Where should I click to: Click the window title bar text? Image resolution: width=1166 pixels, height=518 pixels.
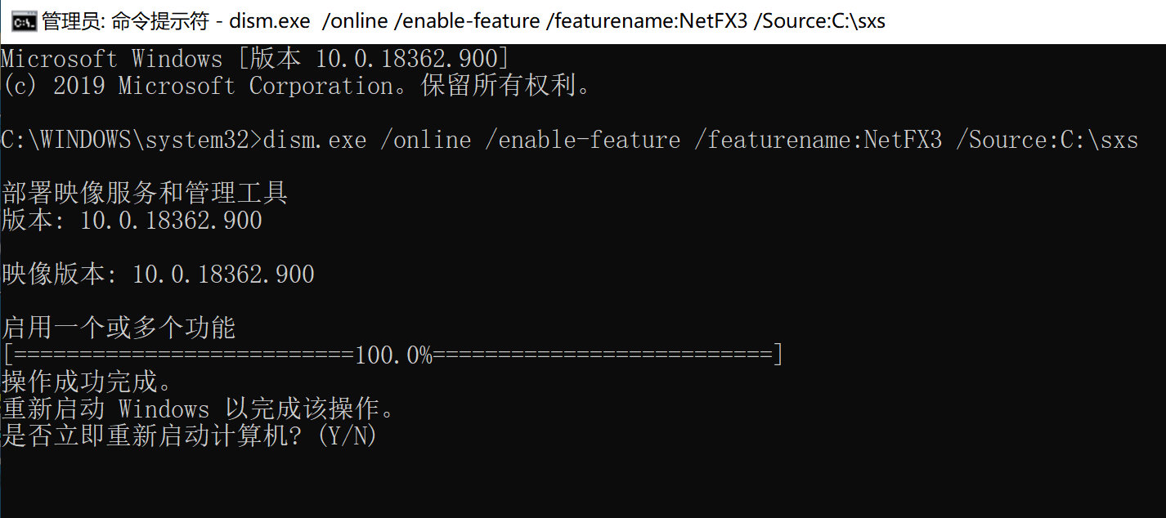464,21
